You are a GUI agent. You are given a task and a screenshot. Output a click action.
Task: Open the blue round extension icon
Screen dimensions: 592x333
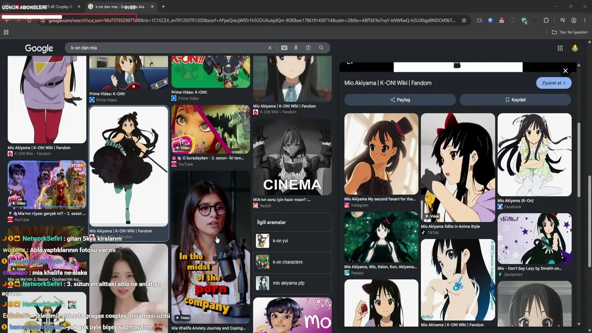490,20
